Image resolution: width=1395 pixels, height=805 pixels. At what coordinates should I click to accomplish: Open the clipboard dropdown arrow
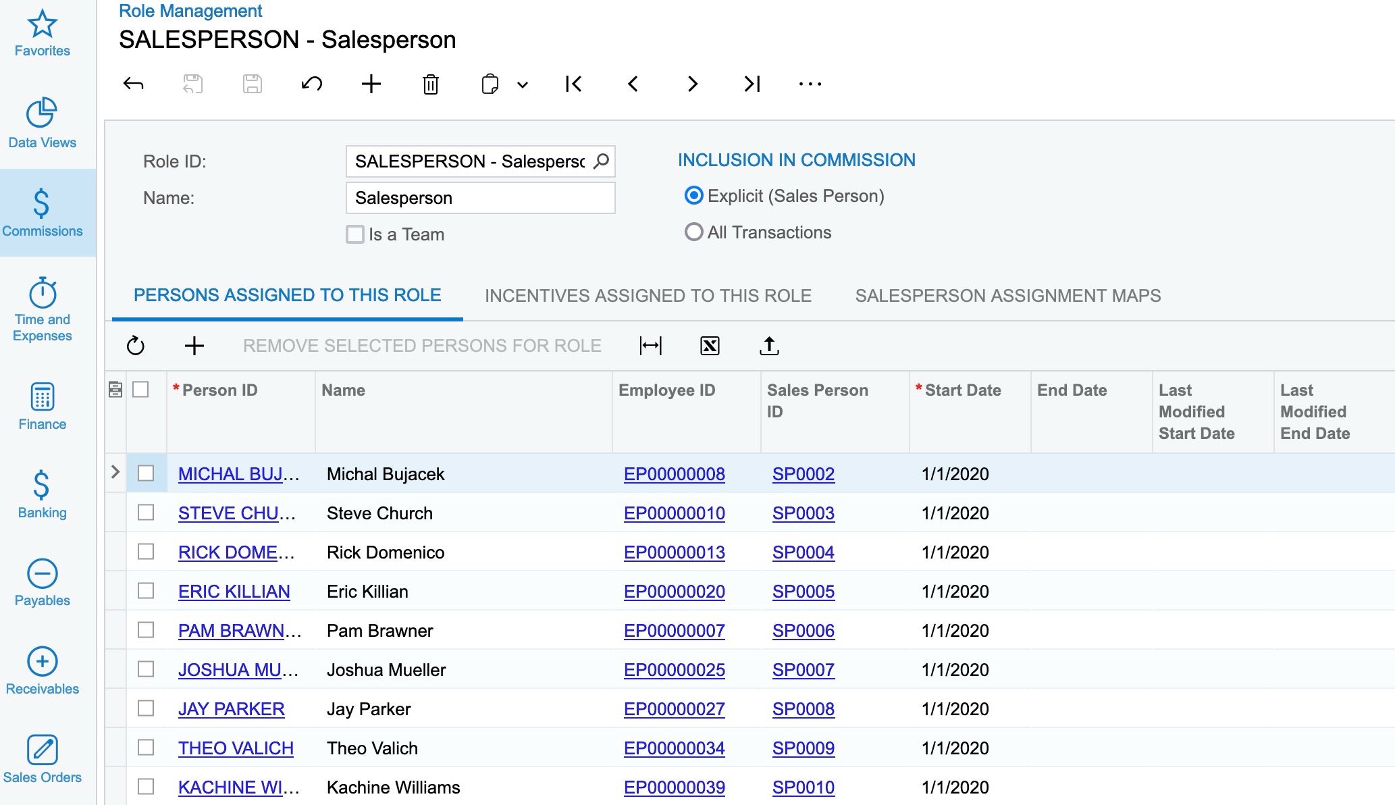[x=522, y=84]
